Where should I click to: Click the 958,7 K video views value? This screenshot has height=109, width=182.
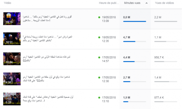[159, 58]
